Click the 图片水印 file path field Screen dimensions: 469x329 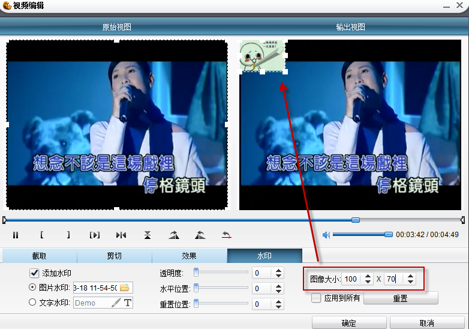point(96,288)
